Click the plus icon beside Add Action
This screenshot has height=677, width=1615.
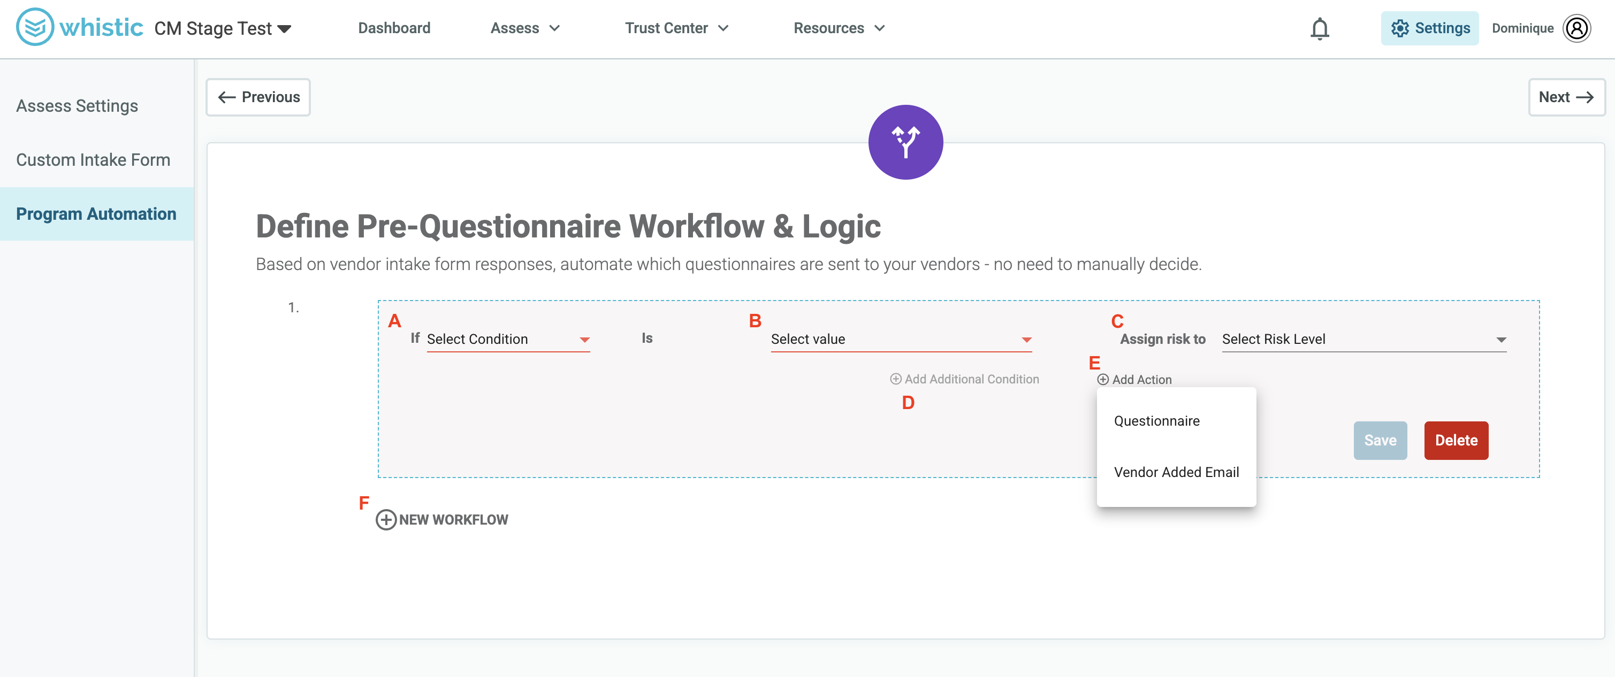pos(1102,380)
